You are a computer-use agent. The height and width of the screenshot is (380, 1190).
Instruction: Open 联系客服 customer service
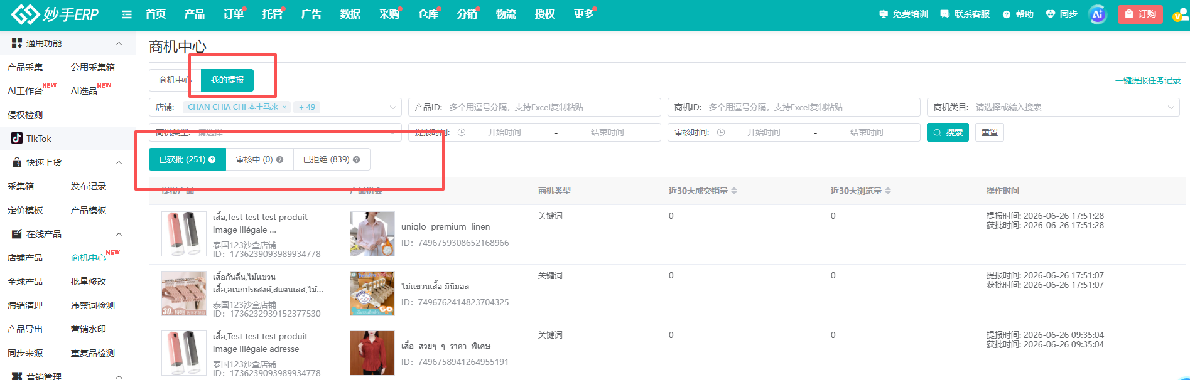coord(965,14)
